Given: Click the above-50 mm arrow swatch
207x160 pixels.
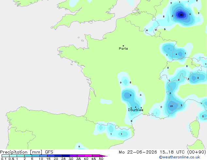Looking at the screenshot, I should [103, 156].
